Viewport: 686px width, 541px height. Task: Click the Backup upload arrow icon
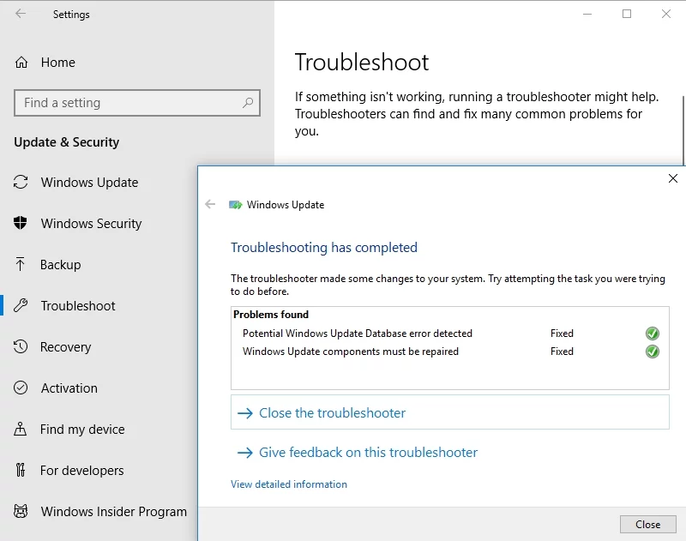pos(21,265)
